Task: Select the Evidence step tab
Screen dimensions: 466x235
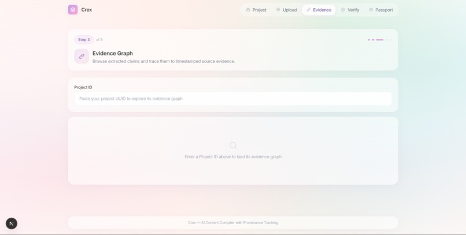Action: (x=319, y=10)
